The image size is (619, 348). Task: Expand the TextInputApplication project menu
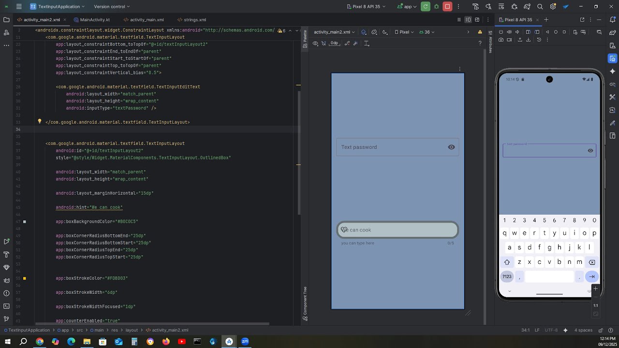57,7
